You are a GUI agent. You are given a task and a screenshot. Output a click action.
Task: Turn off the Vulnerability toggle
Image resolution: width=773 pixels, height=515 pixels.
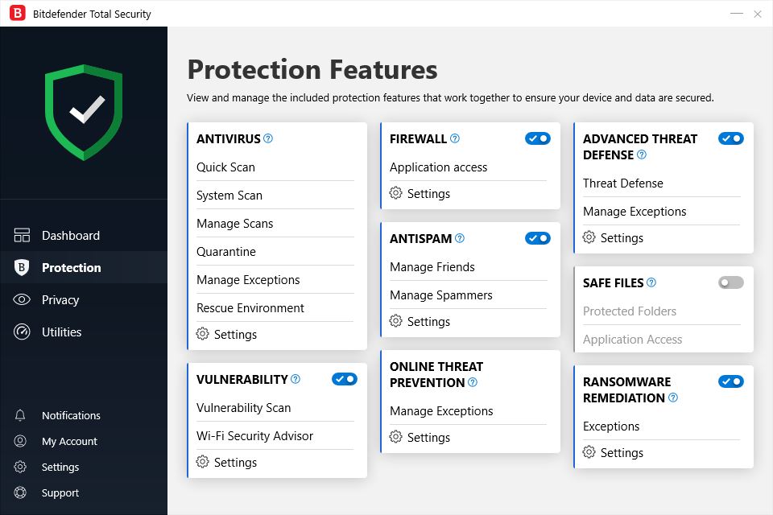coord(344,379)
